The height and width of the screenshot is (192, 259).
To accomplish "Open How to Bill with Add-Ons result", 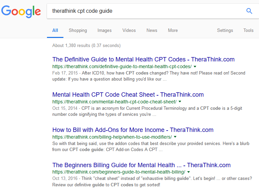I will click(x=133, y=130).
